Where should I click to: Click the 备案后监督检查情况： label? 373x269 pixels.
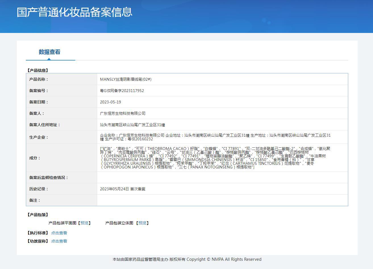pyautogui.click(x=49, y=178)
